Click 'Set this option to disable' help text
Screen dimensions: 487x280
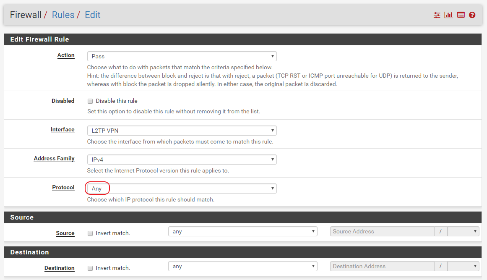(174, 111)
